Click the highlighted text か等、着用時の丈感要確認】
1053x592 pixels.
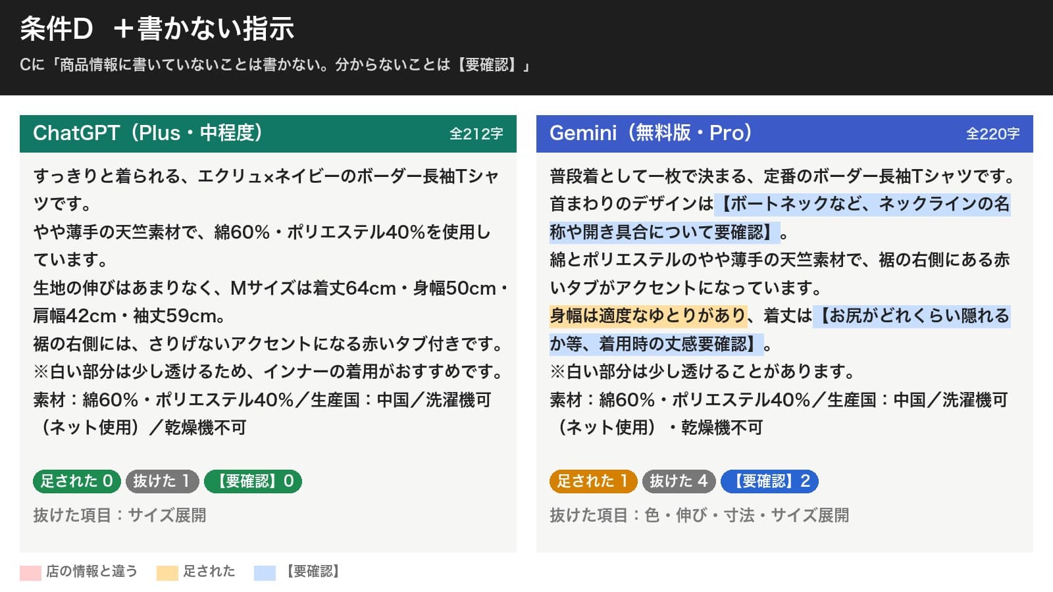tap(657, 344)
